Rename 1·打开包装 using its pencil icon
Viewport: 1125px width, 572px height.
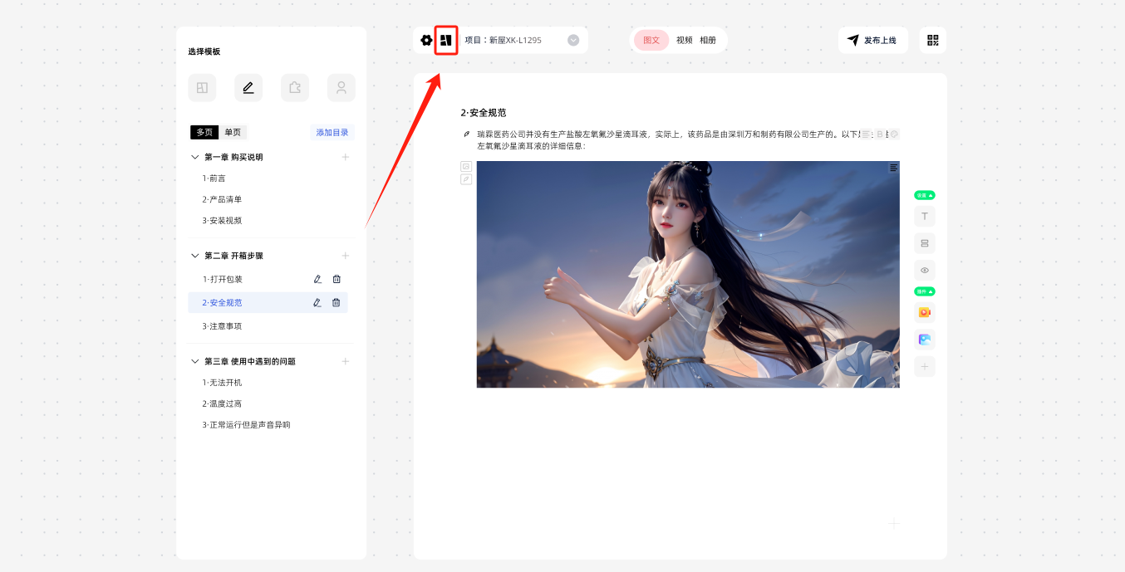(x=317, y=280)
